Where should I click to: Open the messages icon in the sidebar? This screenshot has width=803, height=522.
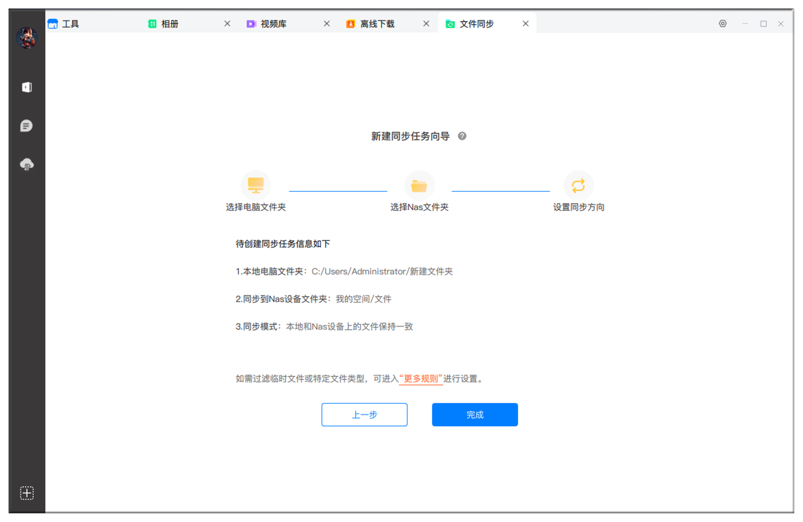(26, 125)
